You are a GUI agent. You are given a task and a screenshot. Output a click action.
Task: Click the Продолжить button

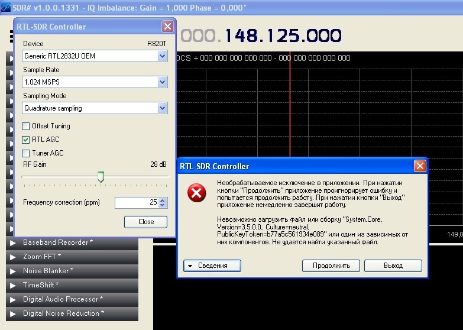pyautogui.click(x=331, y=266)
